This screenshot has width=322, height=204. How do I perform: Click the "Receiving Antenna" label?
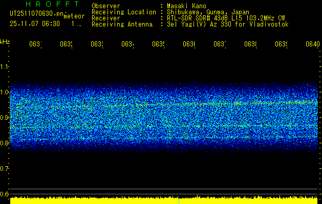pos(122,24)
